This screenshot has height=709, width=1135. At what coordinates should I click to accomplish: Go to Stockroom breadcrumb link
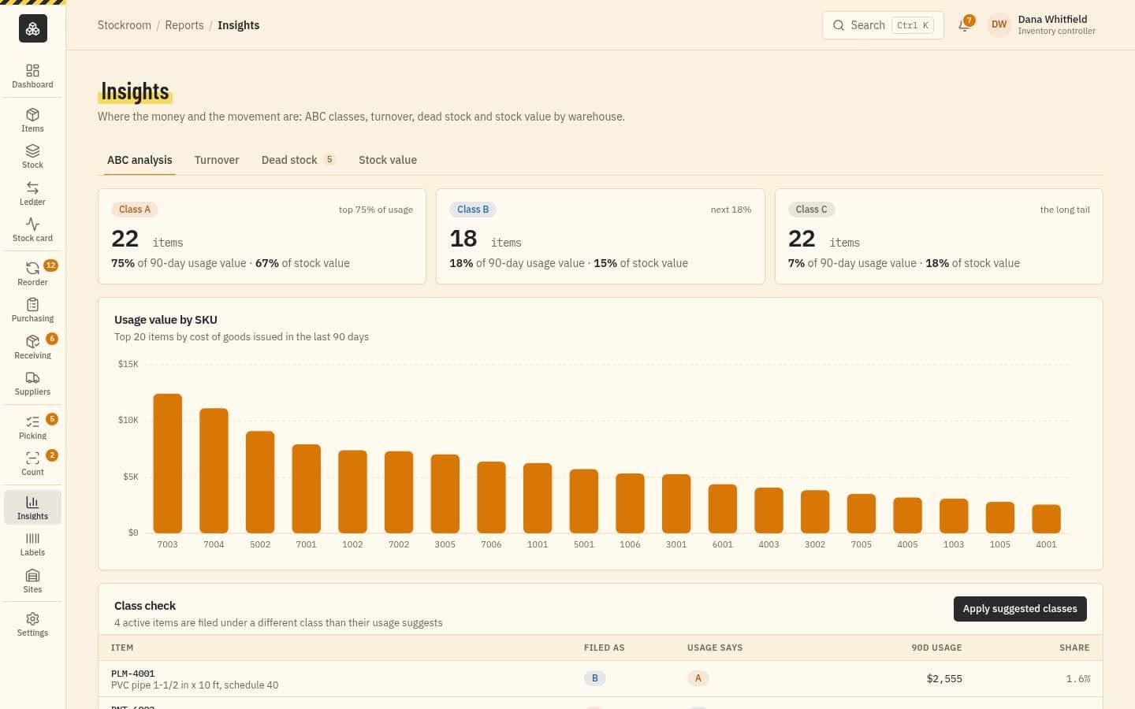tap(125, 25)
